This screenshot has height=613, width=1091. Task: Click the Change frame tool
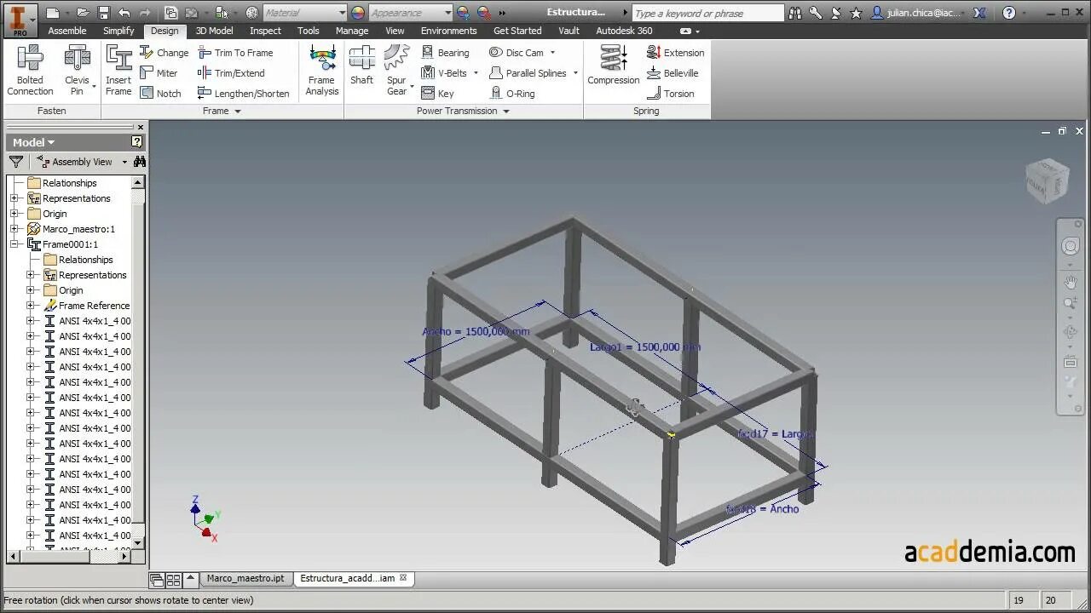click(x=164, y=53)
